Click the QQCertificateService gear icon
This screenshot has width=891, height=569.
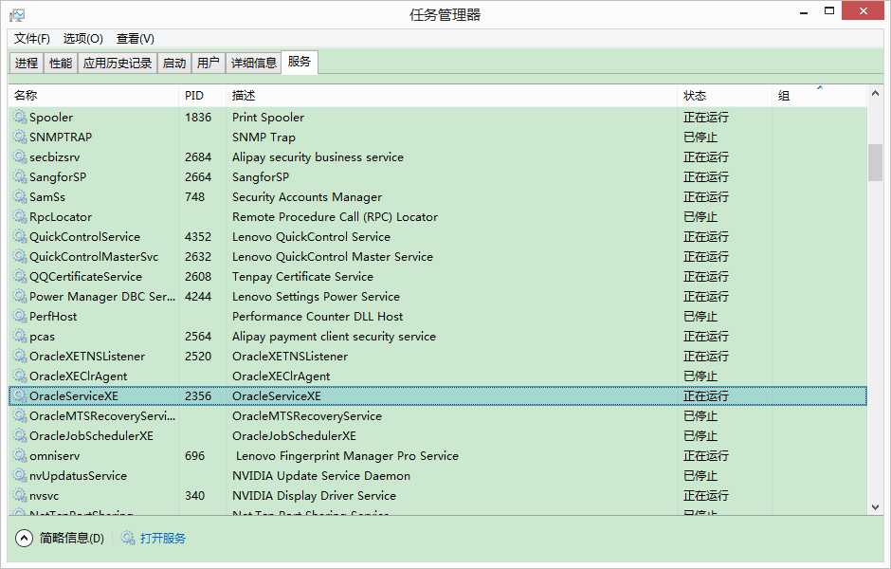pos(21,276)
